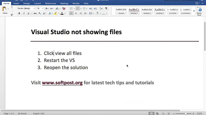
Task: Click the Draft view status bar icon
Action: coord(169,113)
